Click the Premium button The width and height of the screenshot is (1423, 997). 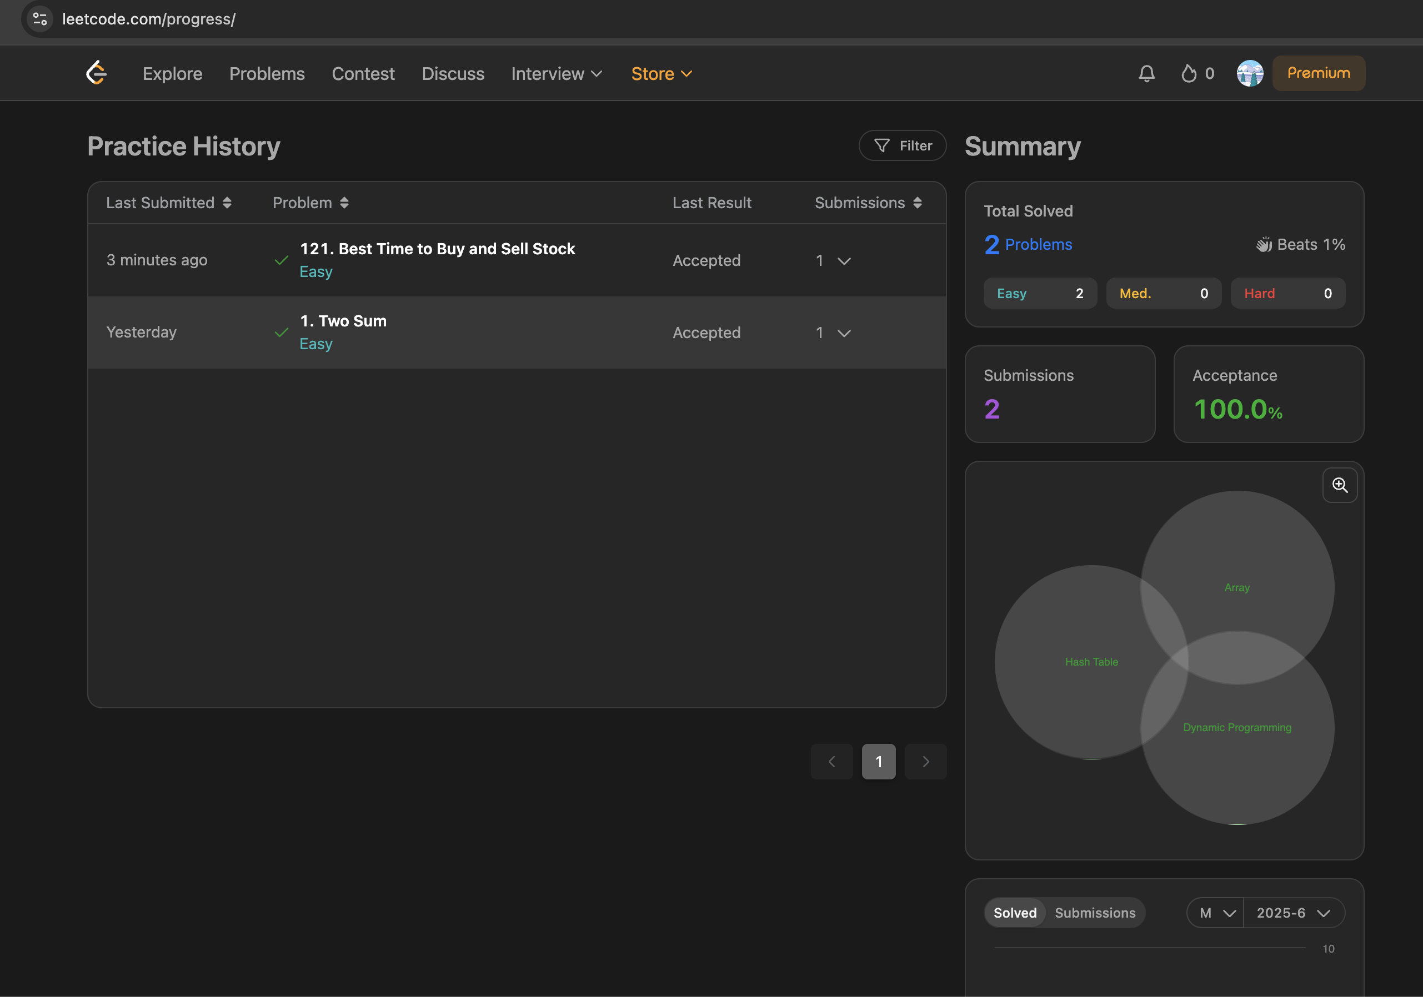1318,73
